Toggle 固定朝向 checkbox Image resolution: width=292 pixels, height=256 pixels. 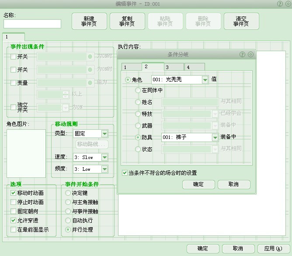point(13,211)
